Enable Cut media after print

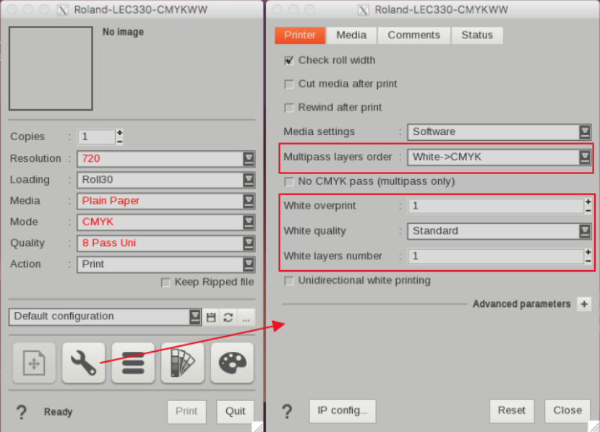pos(289,85)
